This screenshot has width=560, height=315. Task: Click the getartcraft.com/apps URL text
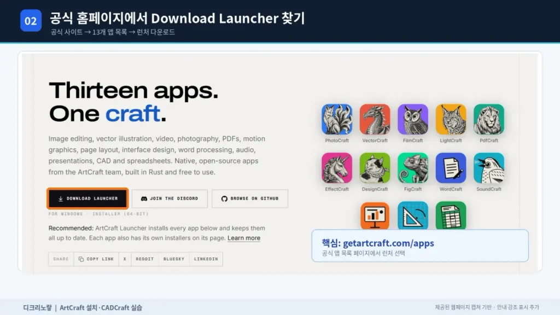pos(388,243)
